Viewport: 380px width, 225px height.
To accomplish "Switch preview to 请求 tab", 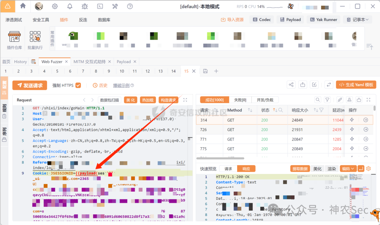I will click(228, 168).
